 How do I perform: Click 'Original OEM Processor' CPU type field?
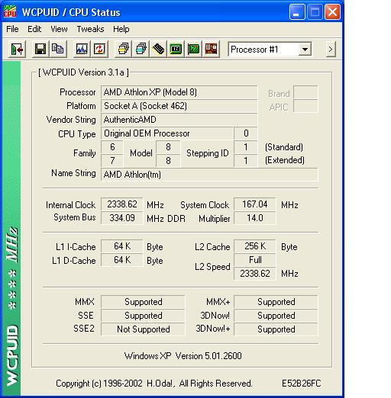coord(167,133)
